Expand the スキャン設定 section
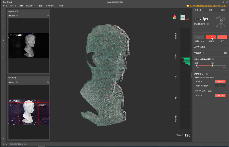This screenshot has width=229, height=147. [x=225, y=46]
